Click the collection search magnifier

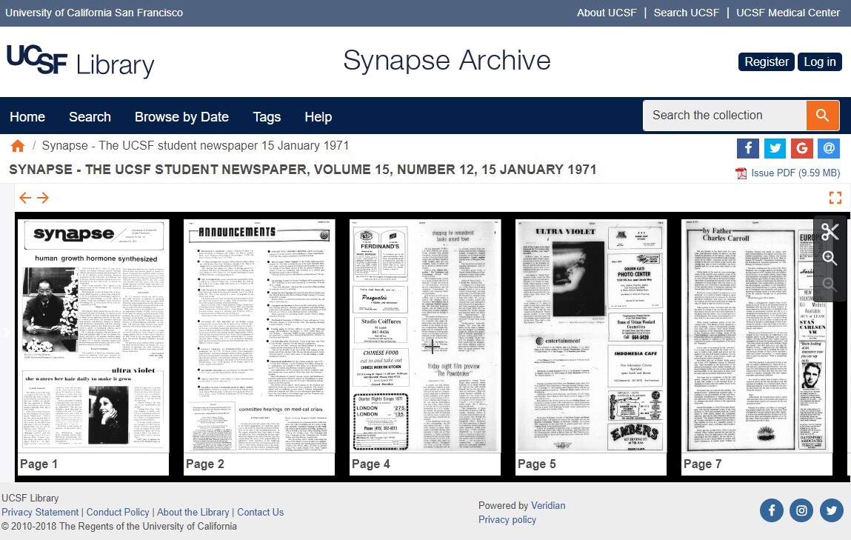click(x=822, y=116)
